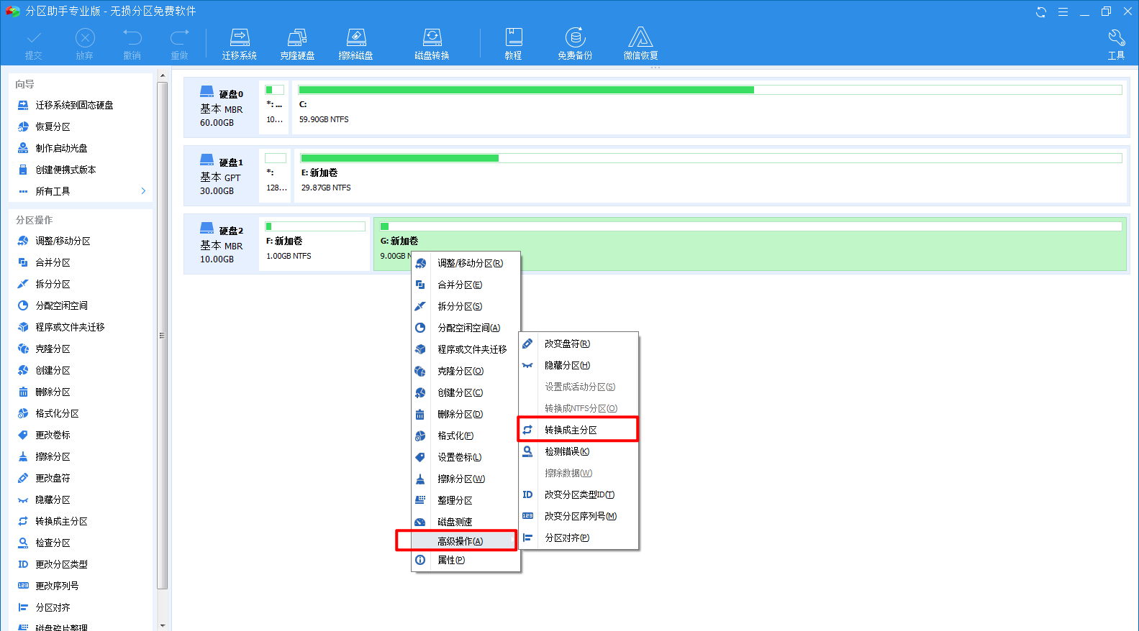Image resolution: width=1139 pixels, height=631 pixels.
Task: Launch 微信恢复 from the toolbar
Action: click(x=640, y=44)
